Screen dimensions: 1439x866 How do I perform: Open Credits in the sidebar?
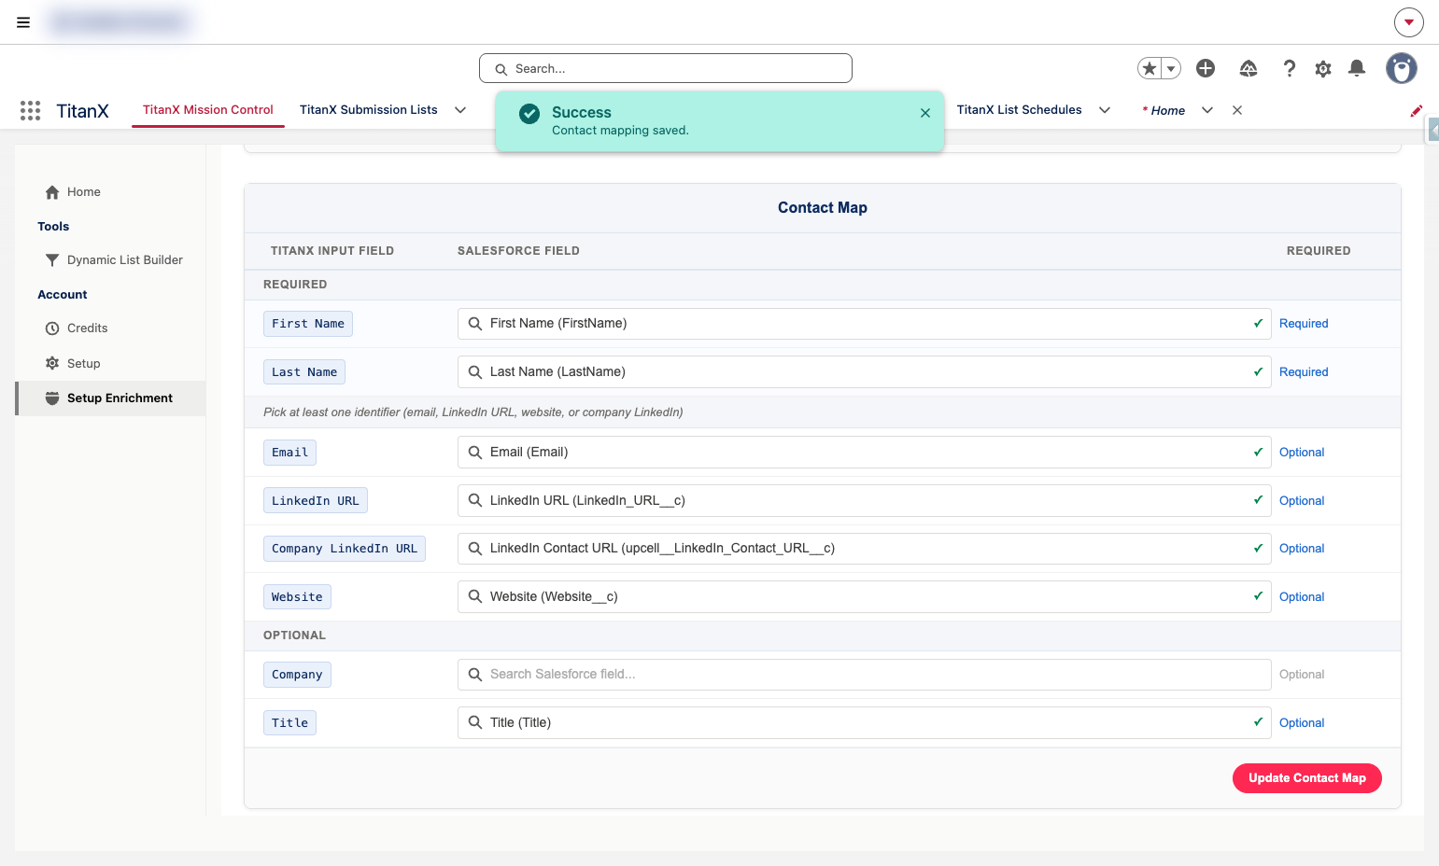[77, 328]
